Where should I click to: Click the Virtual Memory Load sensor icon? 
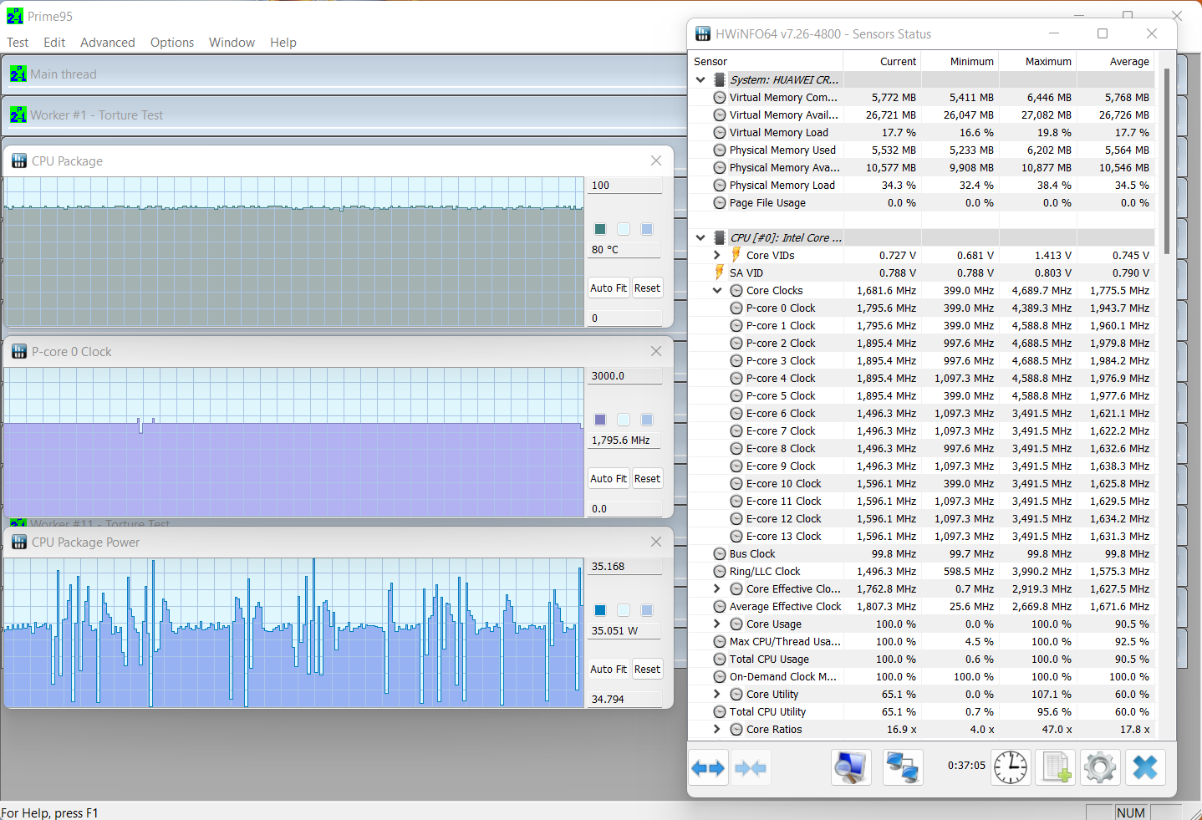(x=720, y=132)
